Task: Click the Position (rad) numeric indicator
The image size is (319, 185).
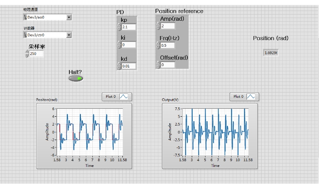Action: tap(271, 53)
